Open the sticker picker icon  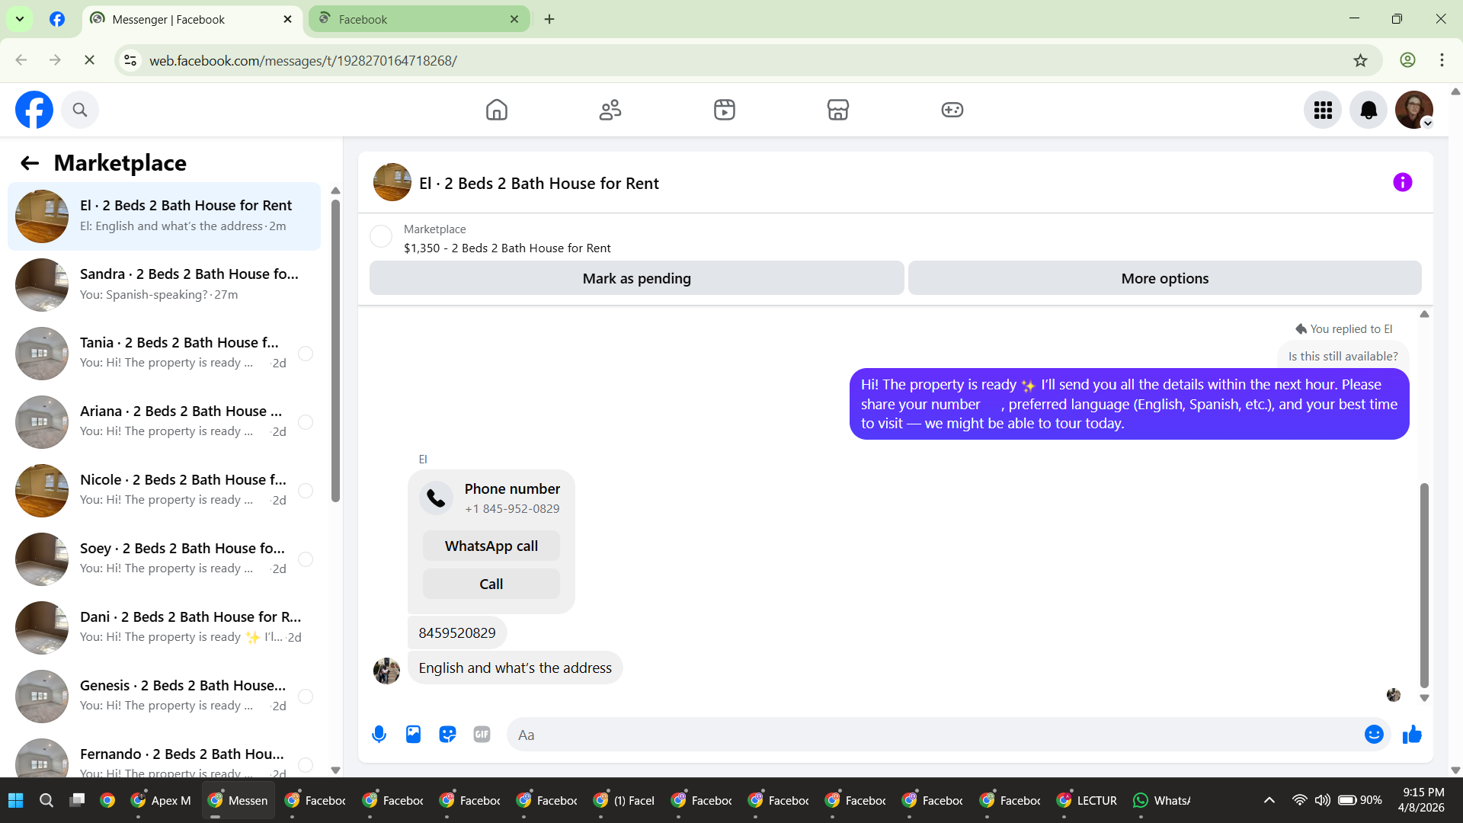click(x=447, y=735)
